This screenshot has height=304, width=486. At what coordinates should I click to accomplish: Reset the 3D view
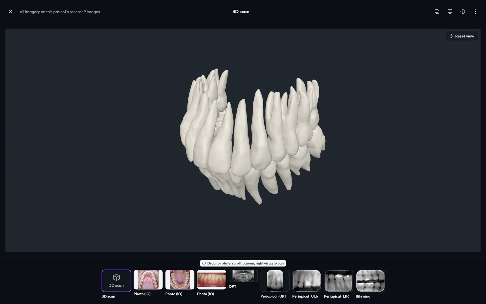click(x=462, y=36)
